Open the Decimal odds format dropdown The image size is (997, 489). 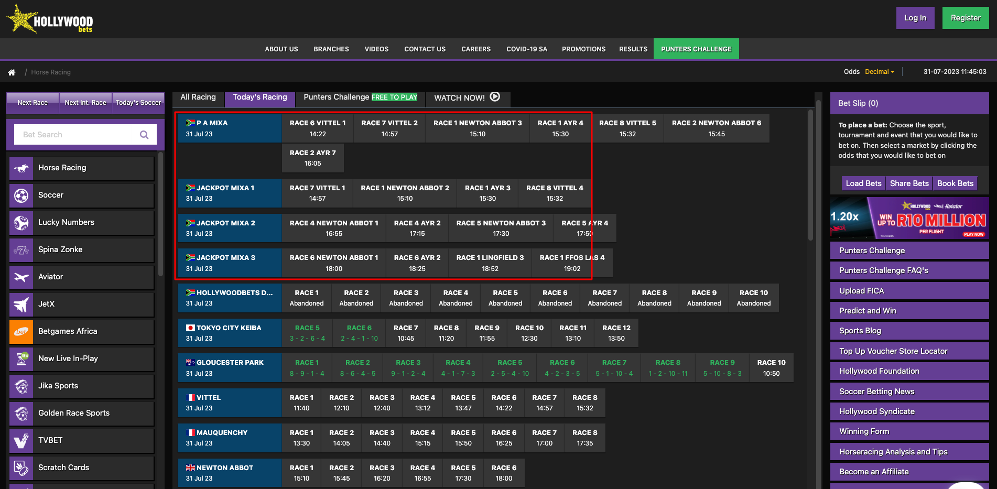(x=879, y=72)
